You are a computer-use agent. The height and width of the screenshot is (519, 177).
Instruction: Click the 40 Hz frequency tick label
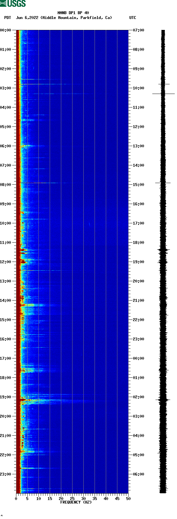pos(106,499)
